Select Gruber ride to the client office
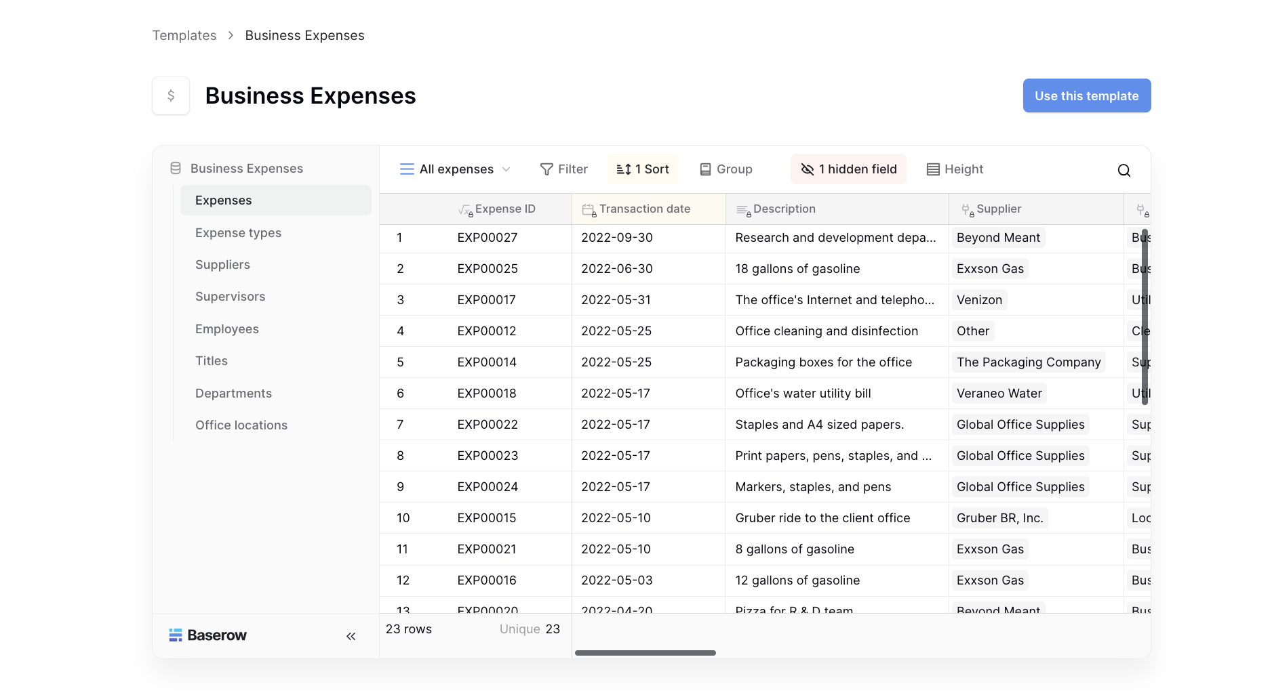 (x=837, y=518)
